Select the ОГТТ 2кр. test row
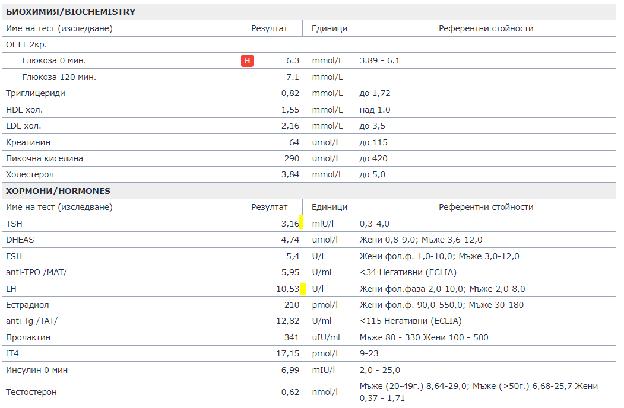 pos(26,44)
